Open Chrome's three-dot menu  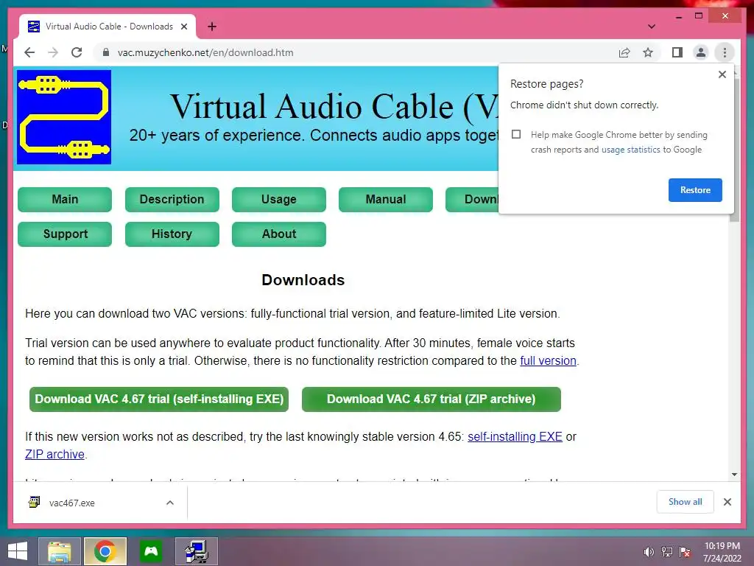(725, 52)
